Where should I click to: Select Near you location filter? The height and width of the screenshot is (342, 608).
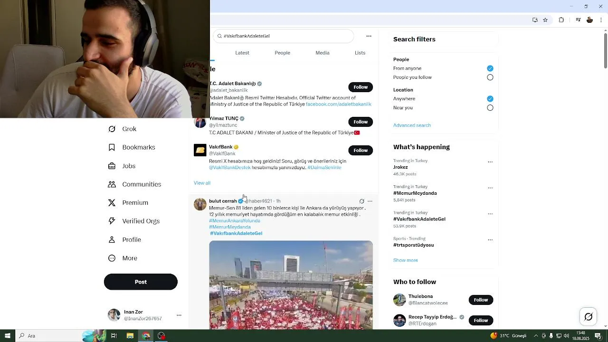(x=490, y=108)
